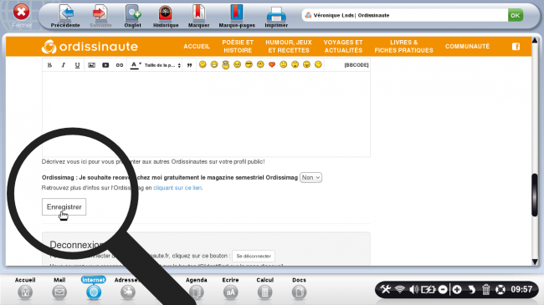The height and width of the screenshot is (305, 544).
Task: Open the LIVRES & FICHES PRATIQUES menu
Action: tap(404, 47)
